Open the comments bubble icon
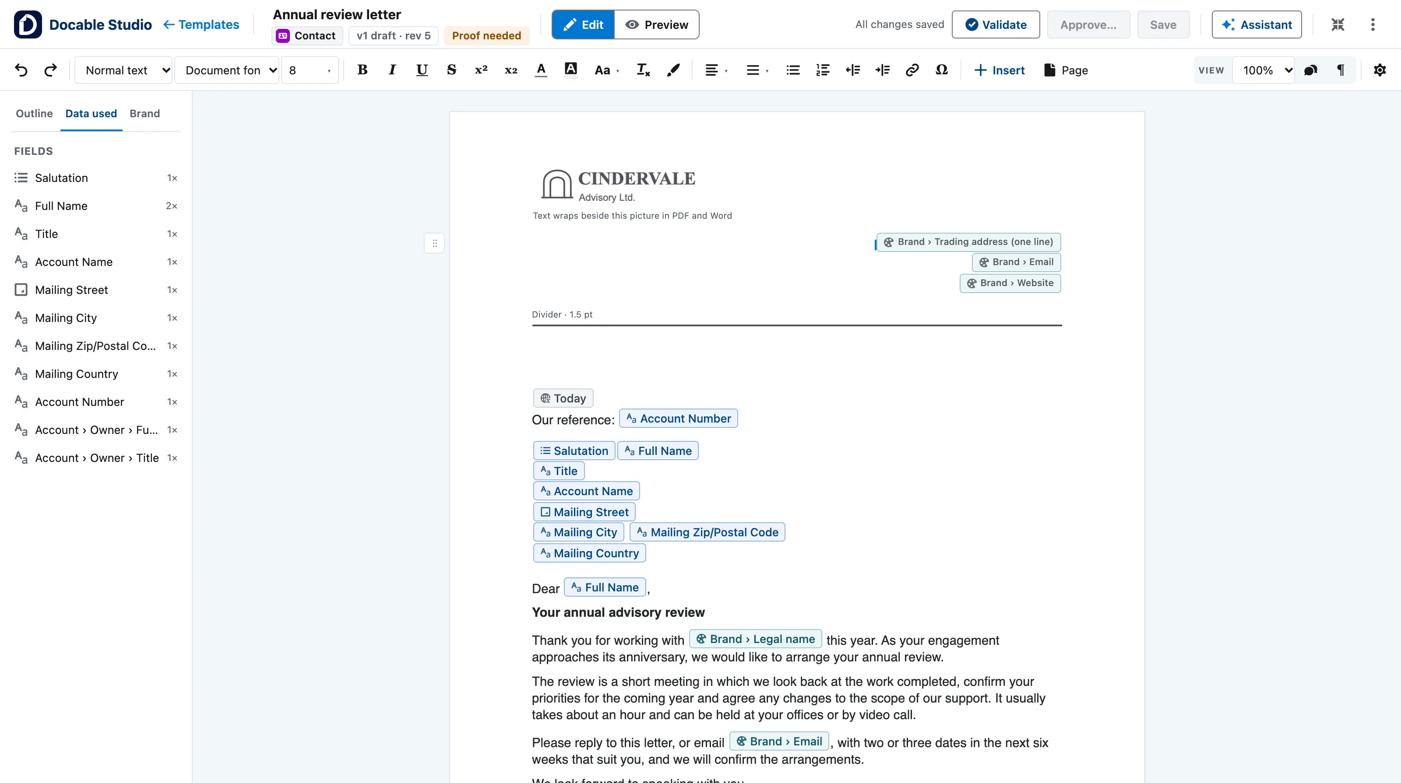The height and width of the screenshot is (783, 1401). 1311,70
